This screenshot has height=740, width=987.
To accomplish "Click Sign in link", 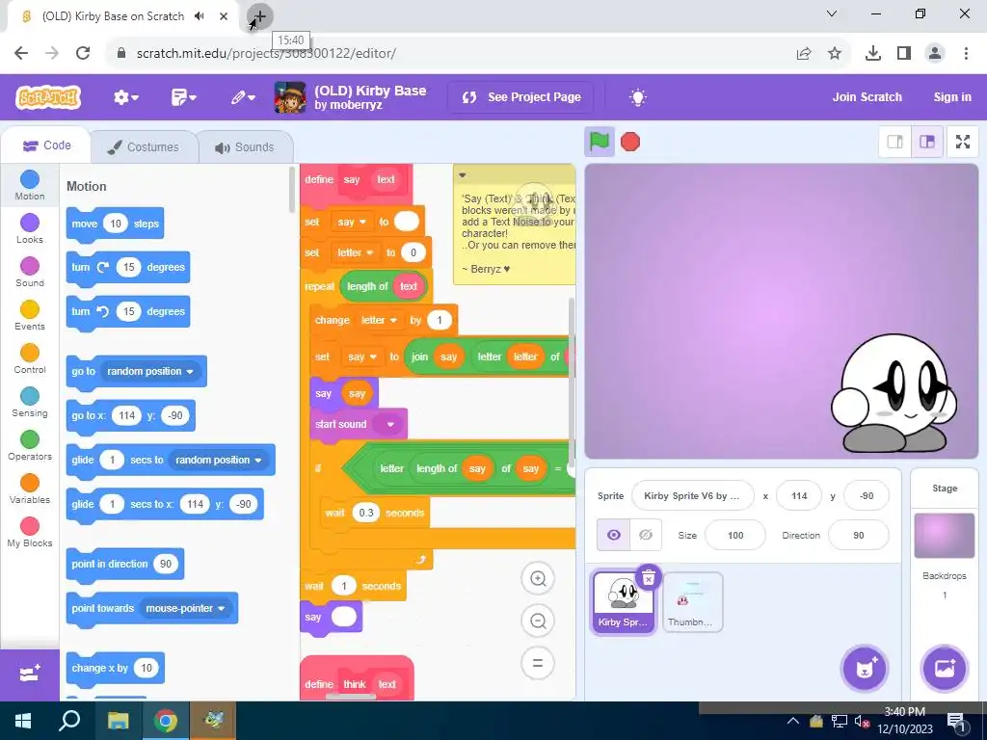I will (951, 97).
